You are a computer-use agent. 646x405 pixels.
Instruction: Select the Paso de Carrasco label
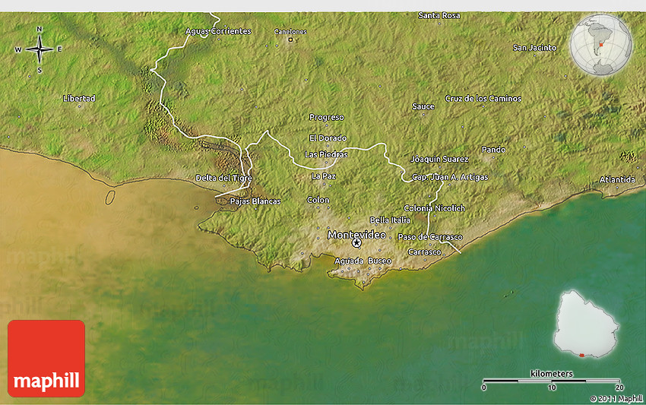pos(430,237)
